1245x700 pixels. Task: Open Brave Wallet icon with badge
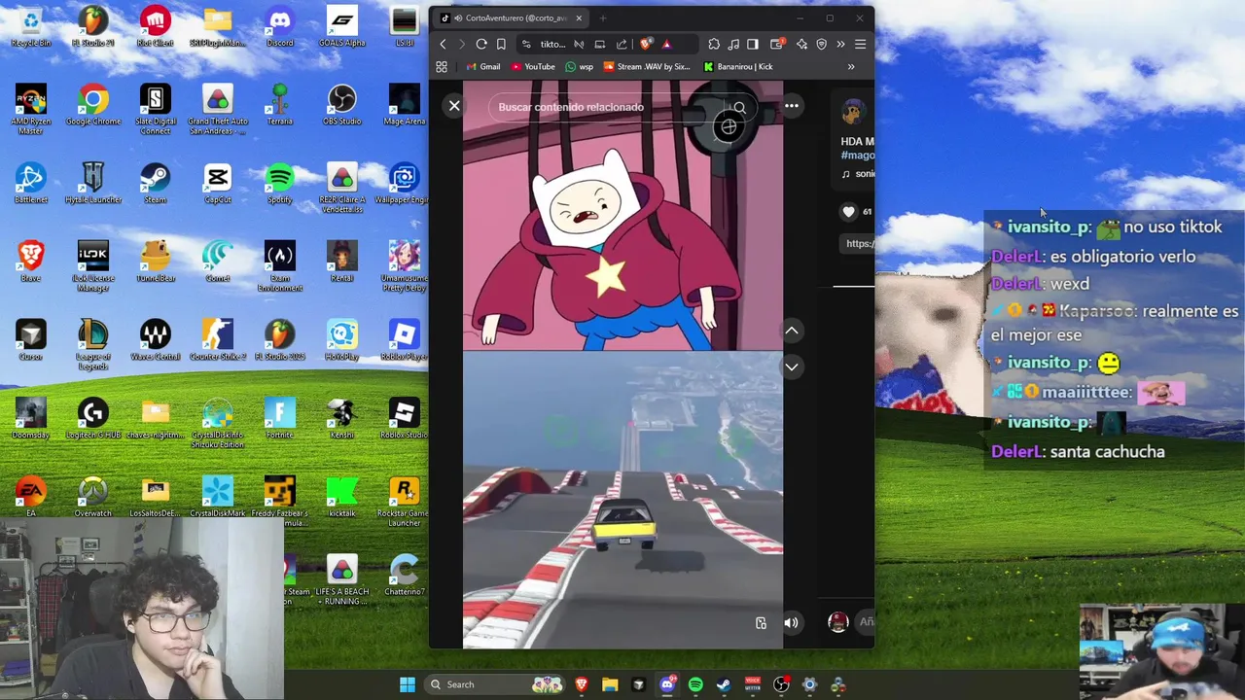[776, 44]
